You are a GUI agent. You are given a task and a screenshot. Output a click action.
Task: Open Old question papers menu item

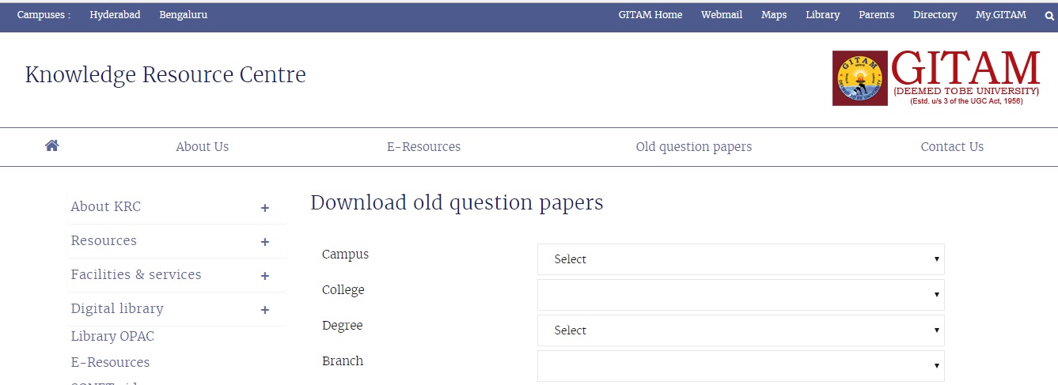(694, 147)
